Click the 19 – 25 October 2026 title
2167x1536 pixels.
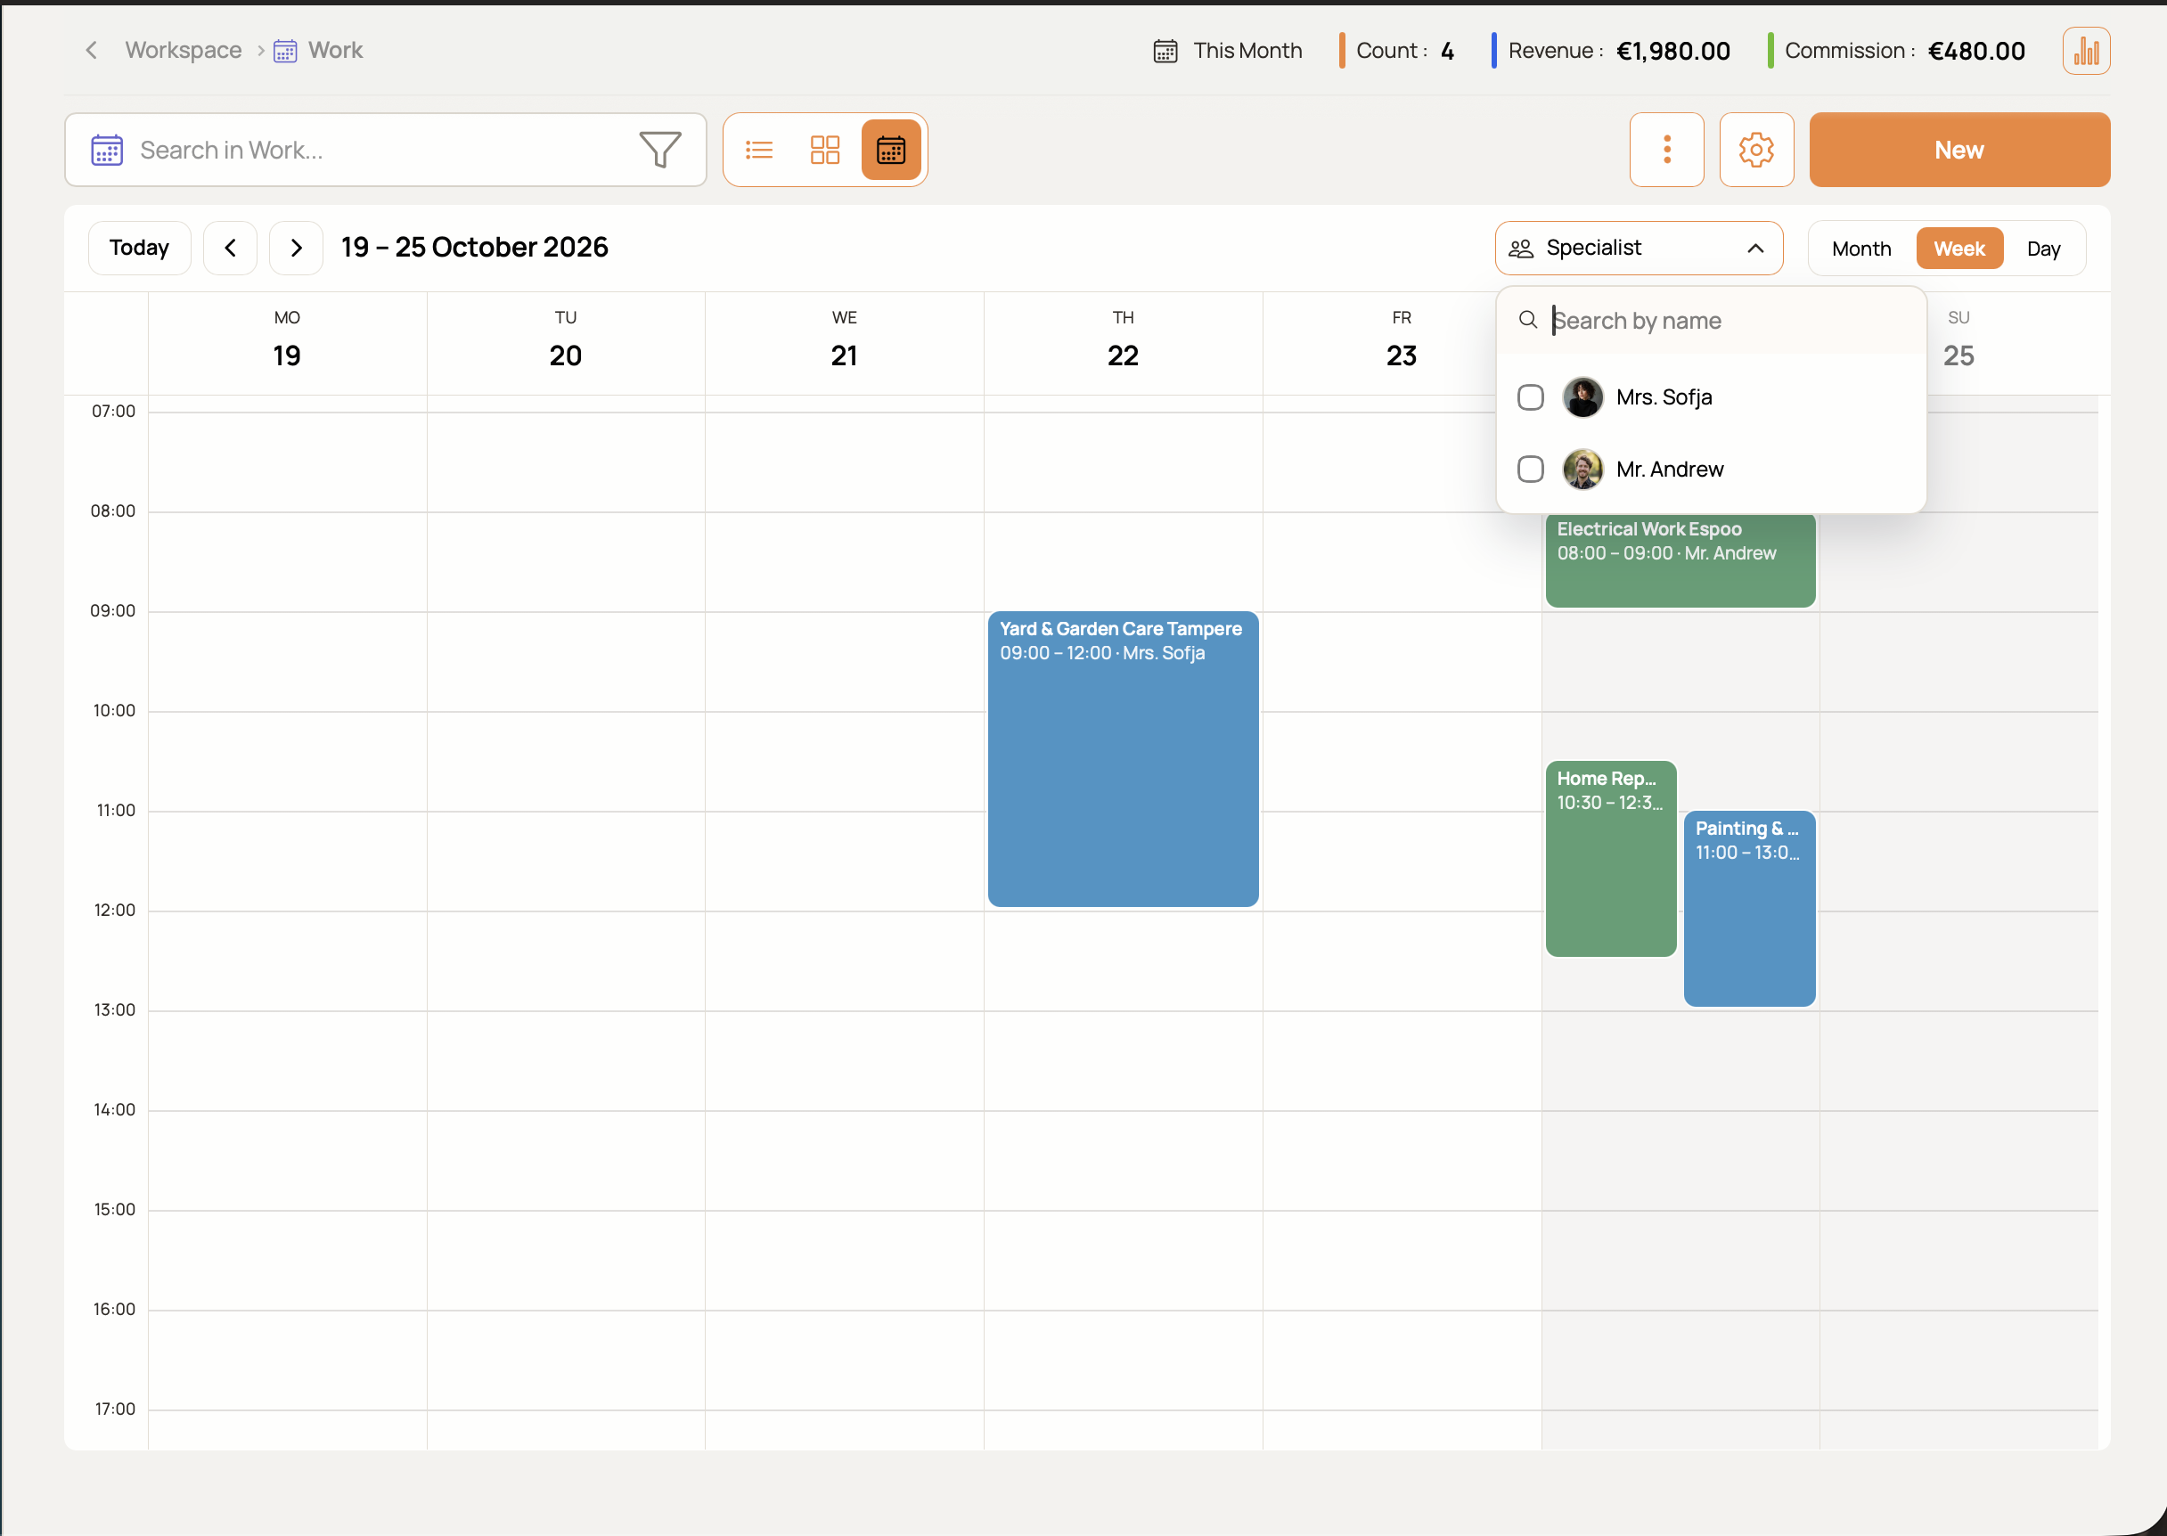(x=475, y=248)
